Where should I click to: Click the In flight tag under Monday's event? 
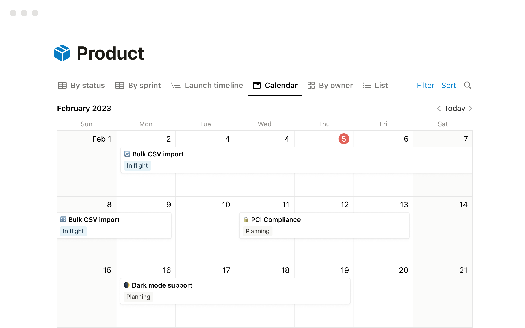pos(137,166)
